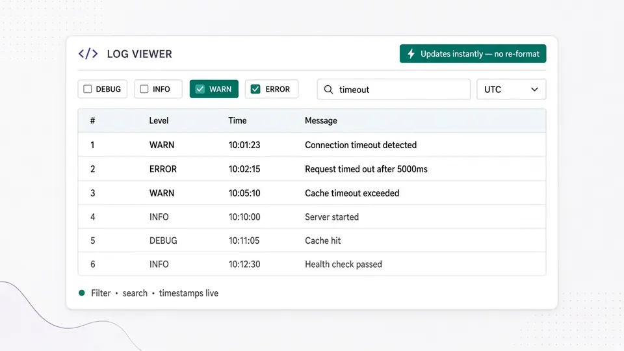
Task: Click the 10:02:15 timestamp
Action: (x=244, y=169)
